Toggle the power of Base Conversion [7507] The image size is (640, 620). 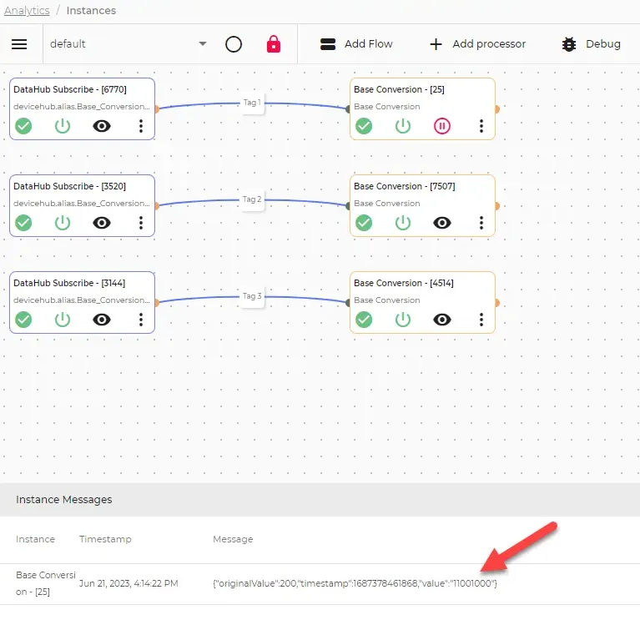pyautogui.click(x=403, y=223)
